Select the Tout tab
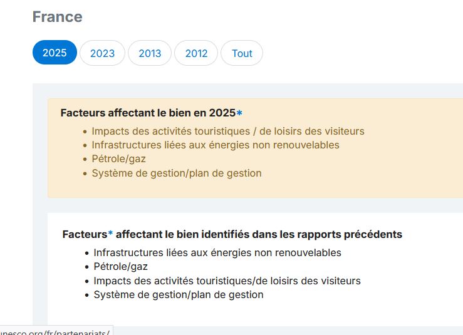This screenshot has height=335, width=463. tap(242, 53)
